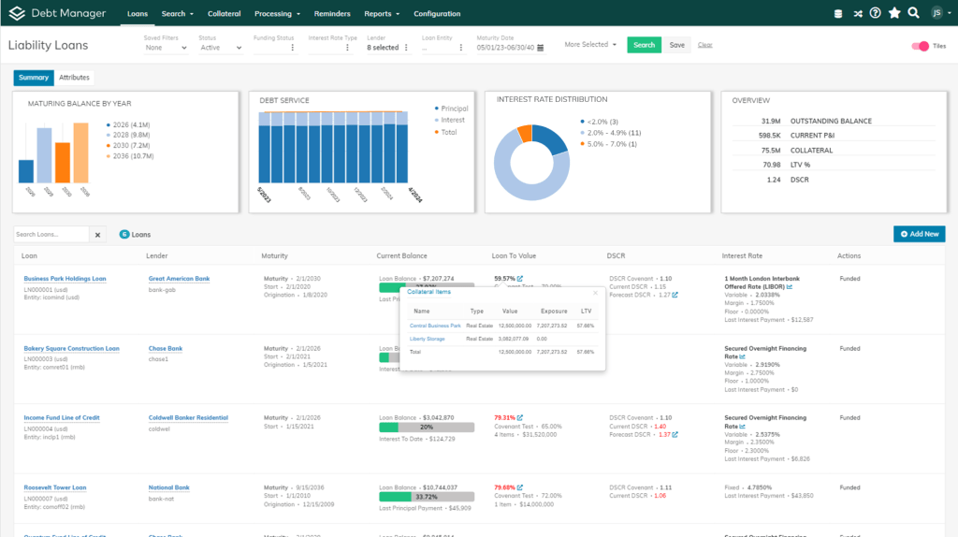958x537 pixels.
Task: Open the LIBOR interest rate chart icon
Action: pos(790,287)
